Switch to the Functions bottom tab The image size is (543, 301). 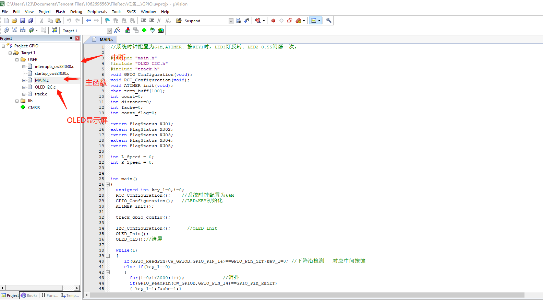click(50, 296)
